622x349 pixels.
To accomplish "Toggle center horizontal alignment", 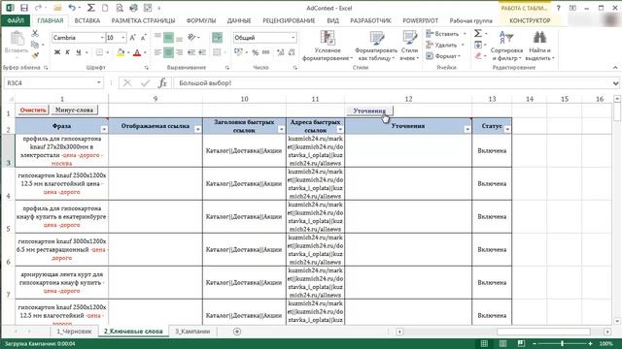I will point(168,52).
